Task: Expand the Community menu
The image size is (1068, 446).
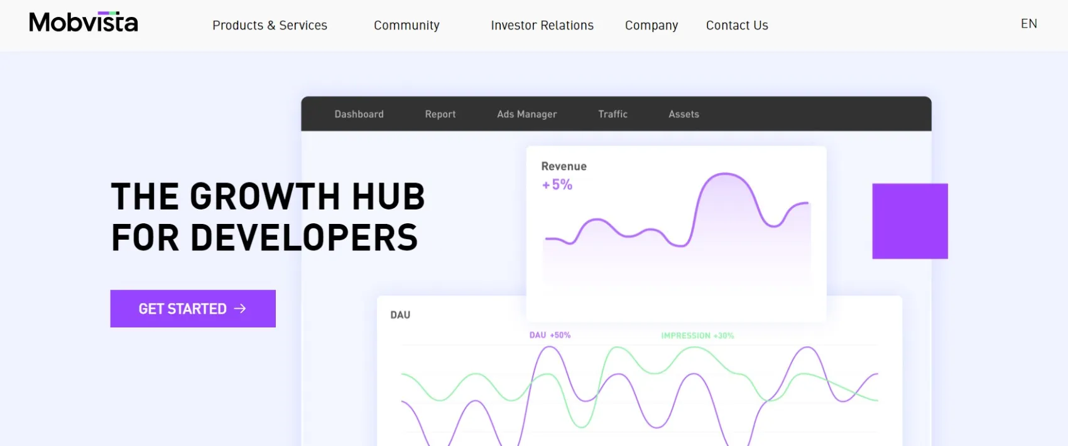Action: 406,26
